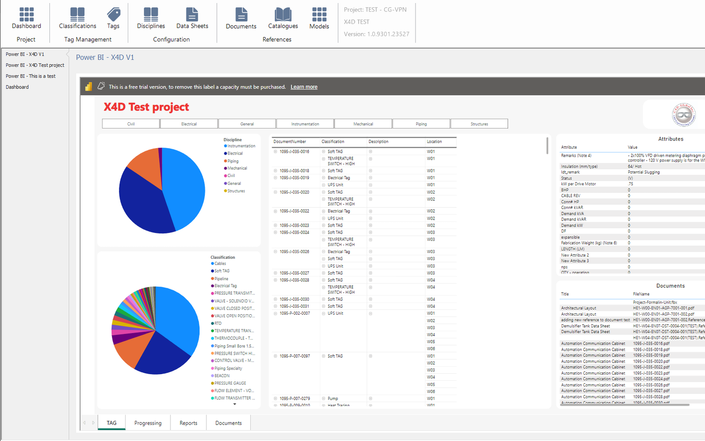Viewport: 705px width, 441px height.
Task: Click the tag table vertical scrollbar
Action: pyautogui.click(x=547, y=146)
